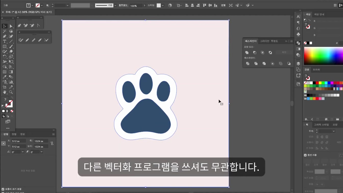Toggle 점선 사용 checkbox
The height and width of the screenshot is (193, 343).
pos(305,155)
